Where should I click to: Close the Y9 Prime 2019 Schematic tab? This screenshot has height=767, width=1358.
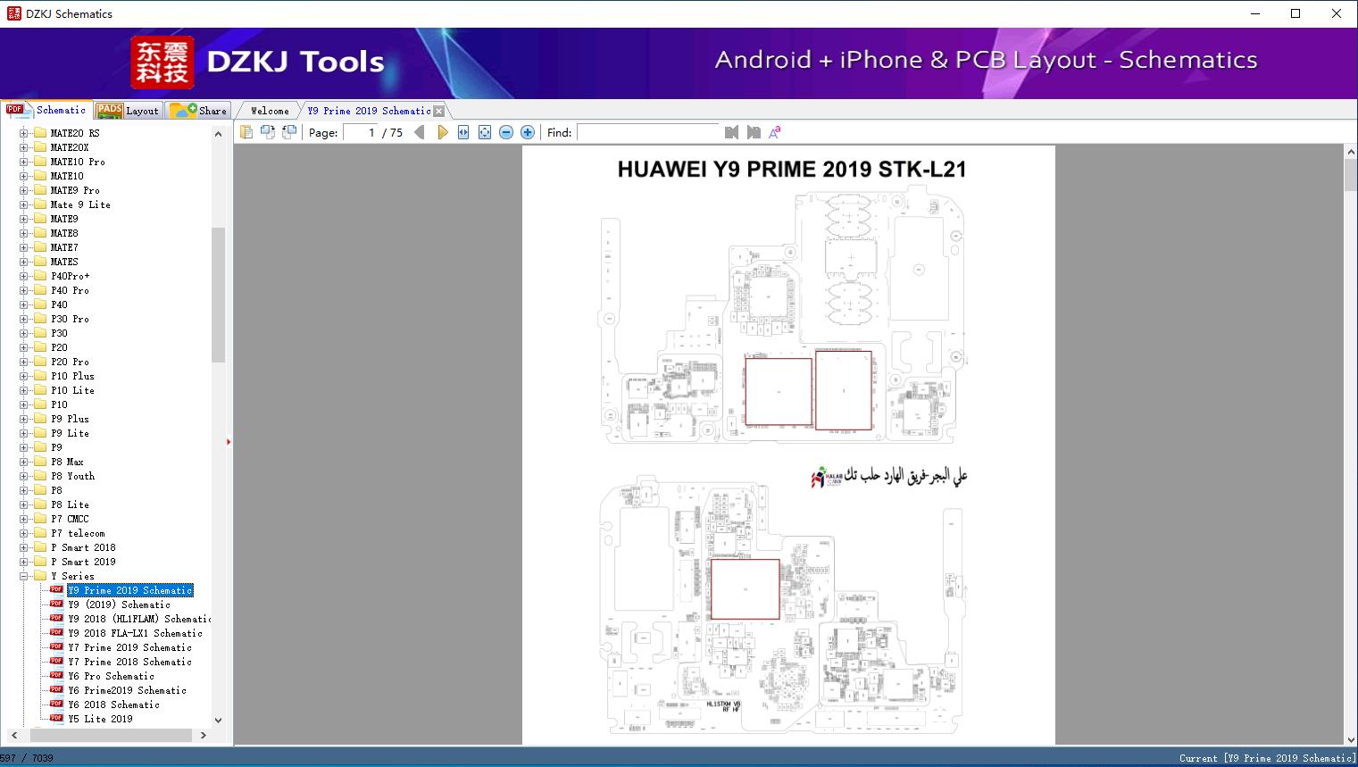[438, 111]
